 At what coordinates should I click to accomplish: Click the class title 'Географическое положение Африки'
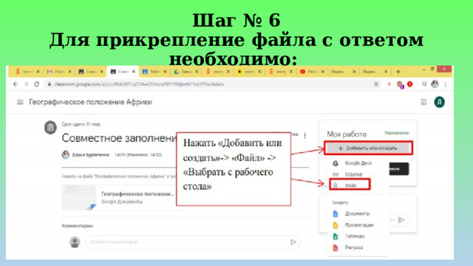point(90,102)
